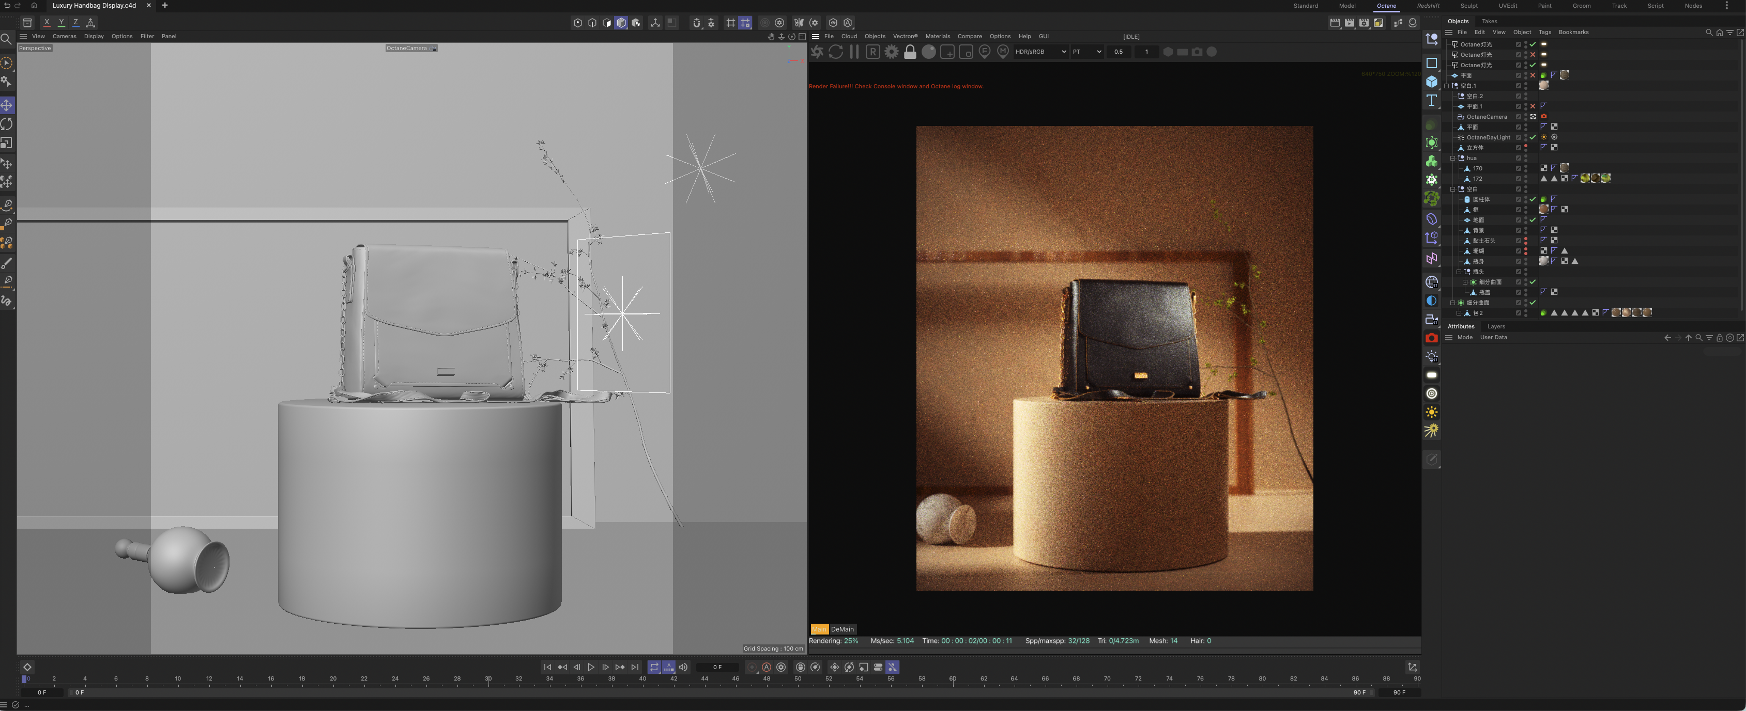The width and height of the screenshot is (1746, 711).
Task: Switch to the Redshift layout tab
Action: [x=1428, y=5]
